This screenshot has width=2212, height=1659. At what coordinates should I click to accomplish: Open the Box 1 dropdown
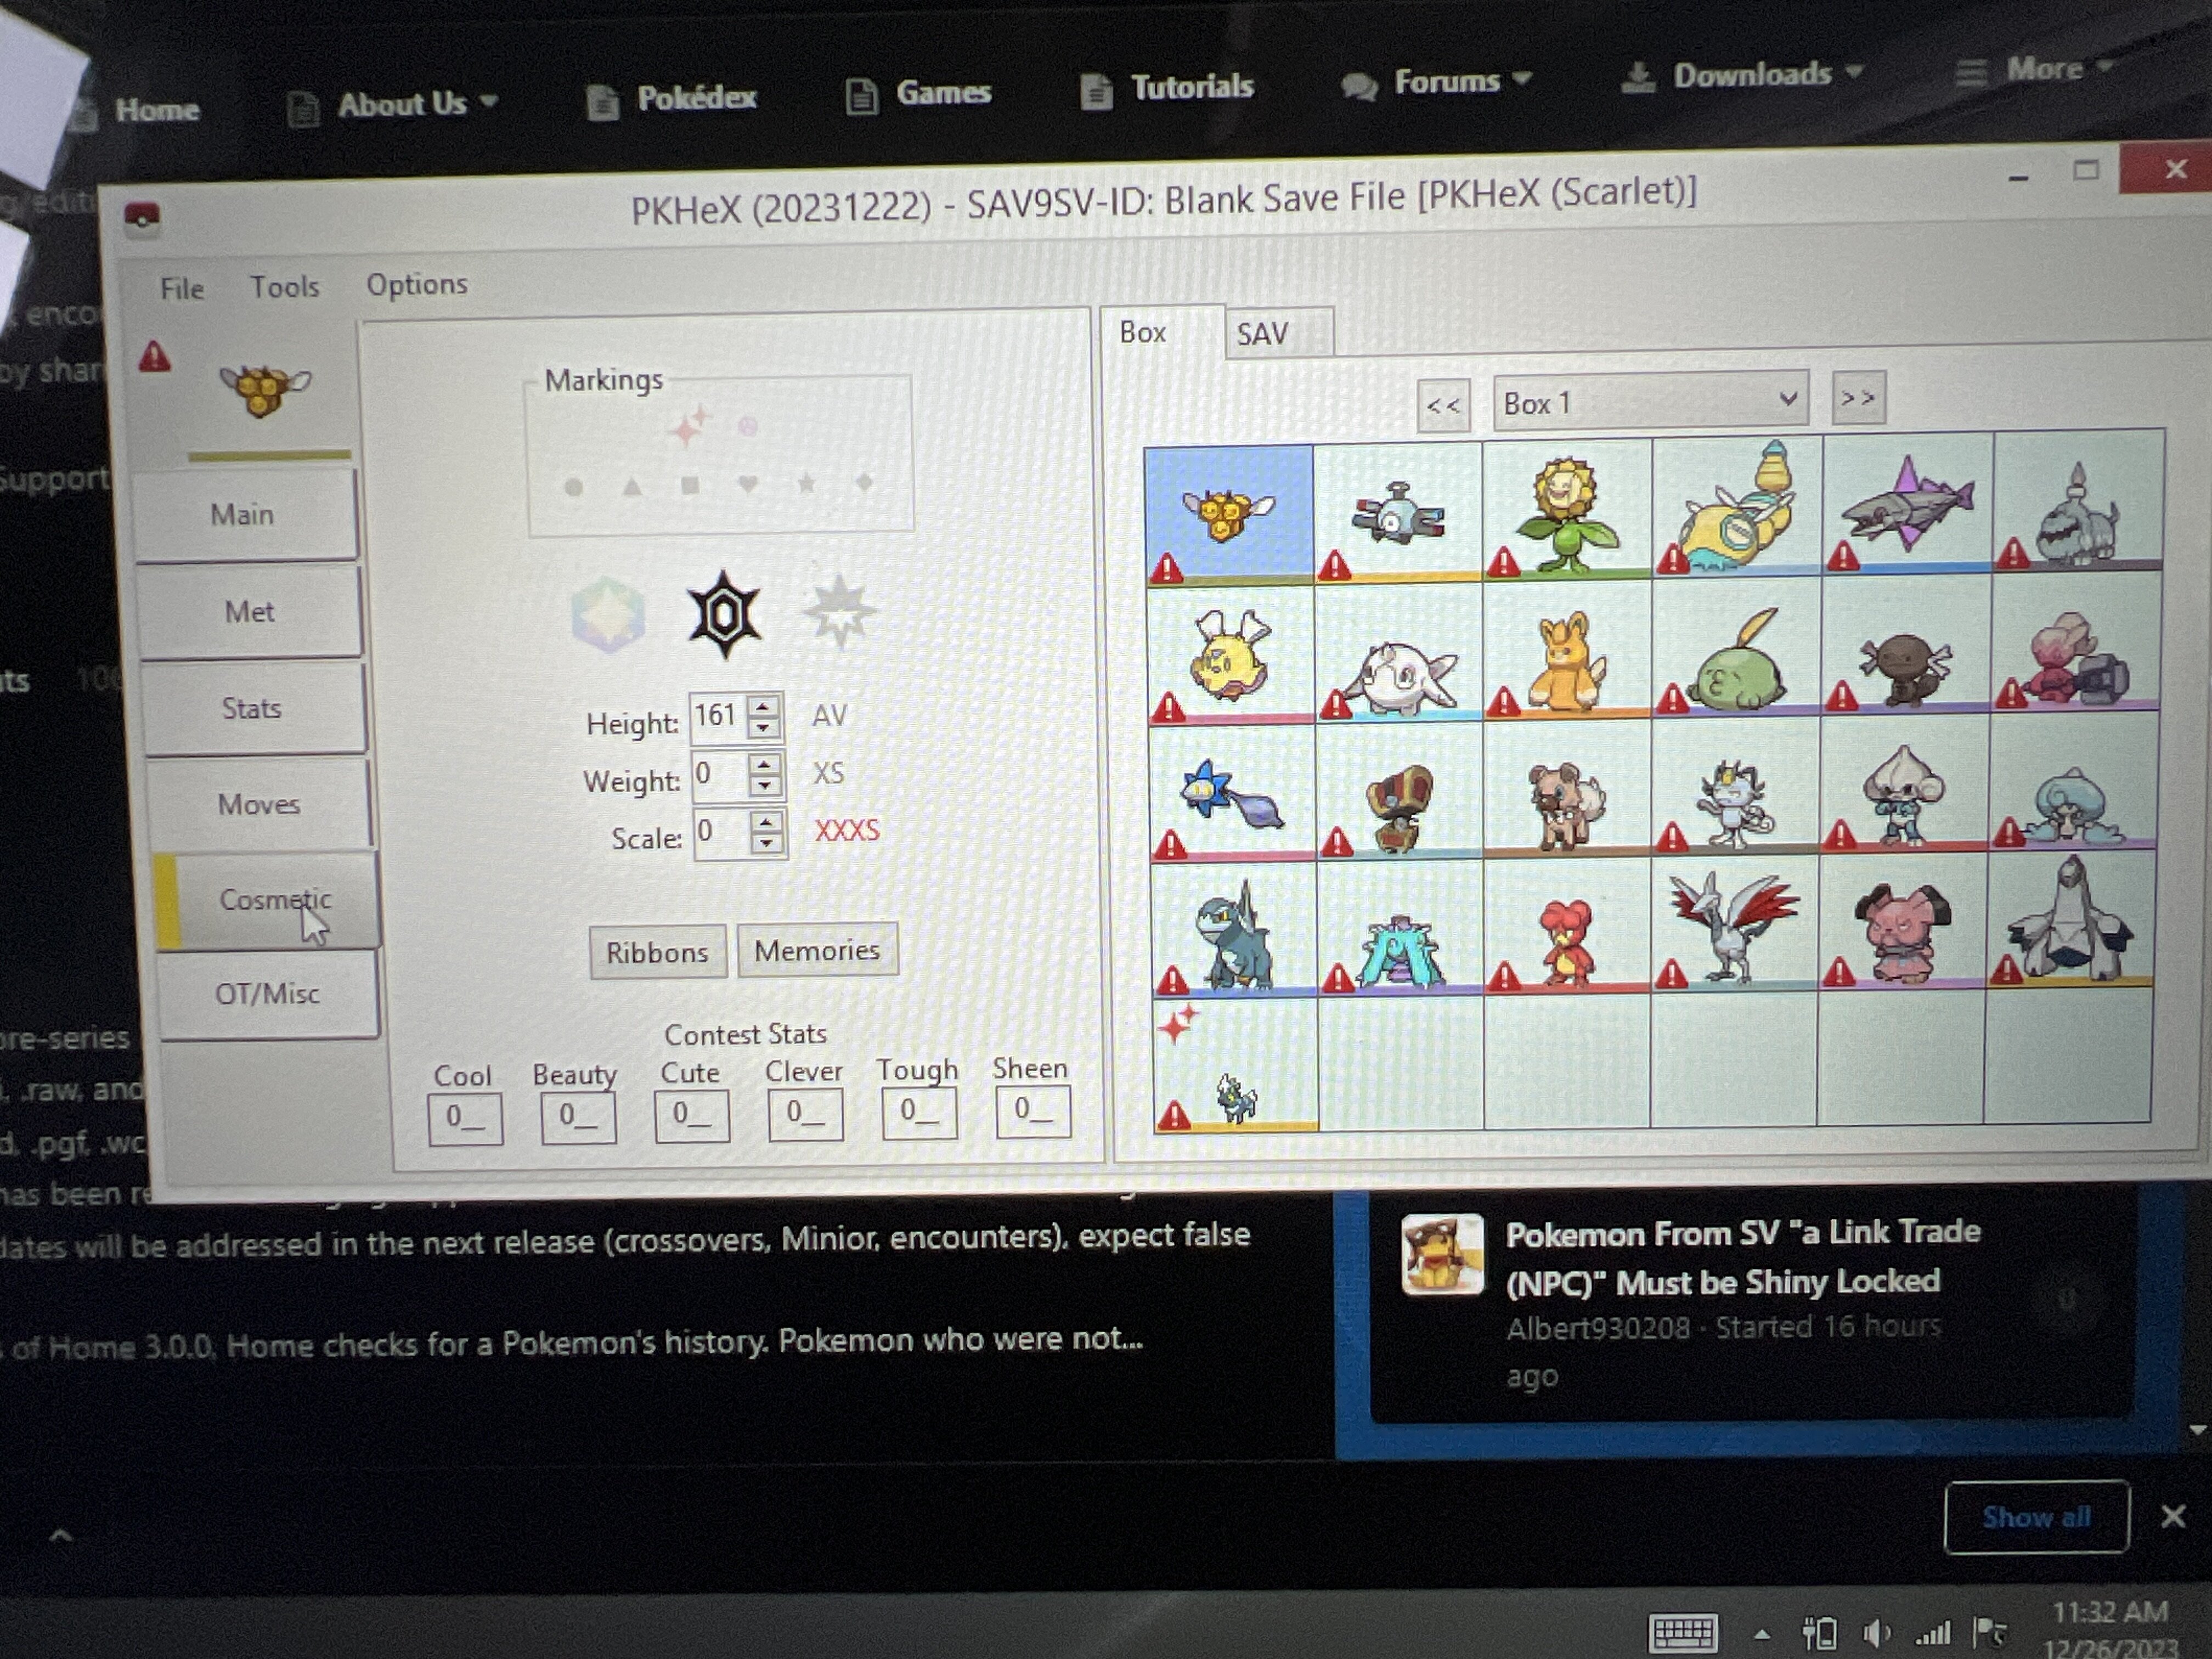point(1650,402)
